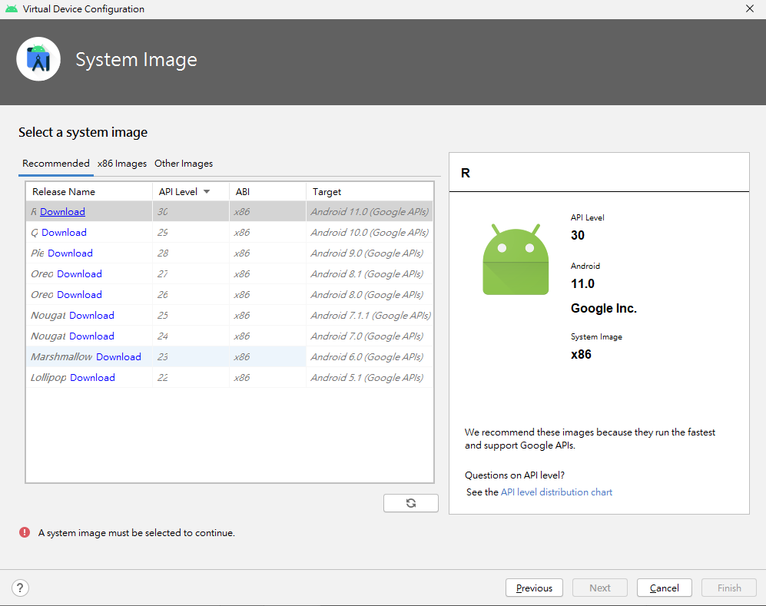This screenshot has width=766, height=606.
Task: Click the Android icon in title bar
Action: (11, 9)
